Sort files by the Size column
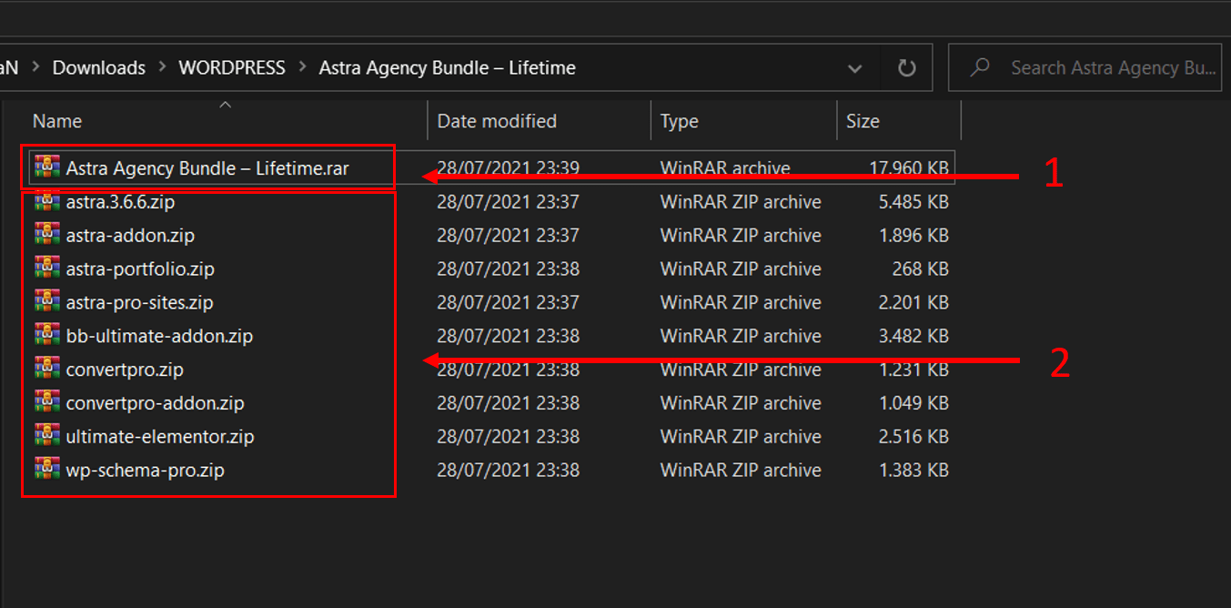This screenshot has width=1231, height=608. 863,120
